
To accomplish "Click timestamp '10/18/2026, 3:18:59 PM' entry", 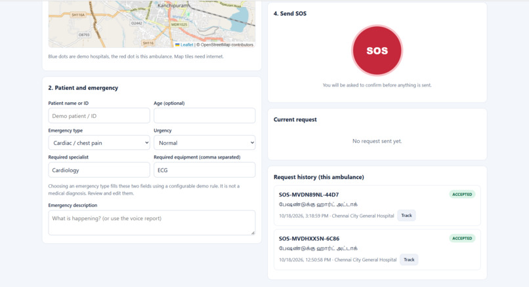I will click(x=304, y=216).
